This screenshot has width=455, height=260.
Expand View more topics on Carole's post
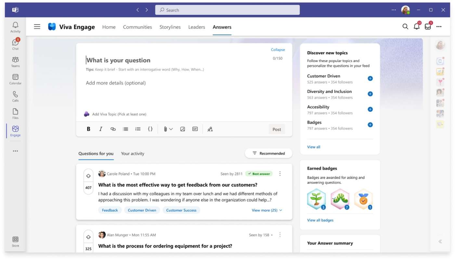coord(266,210)
